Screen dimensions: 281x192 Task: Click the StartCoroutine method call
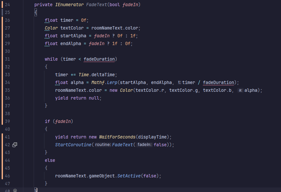pos(73,145)
